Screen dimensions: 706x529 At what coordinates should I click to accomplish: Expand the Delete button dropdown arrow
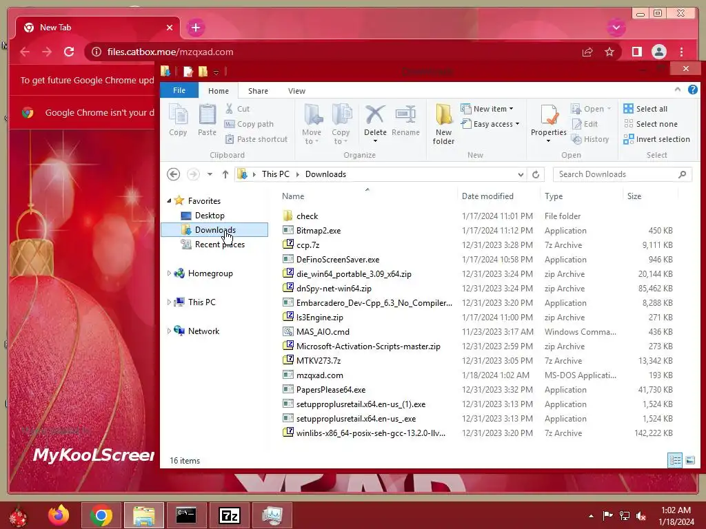coord(375,141)
